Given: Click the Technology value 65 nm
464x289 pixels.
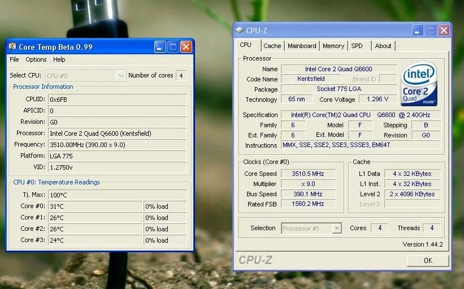Looking at the screenshot, I should point(297,99).
